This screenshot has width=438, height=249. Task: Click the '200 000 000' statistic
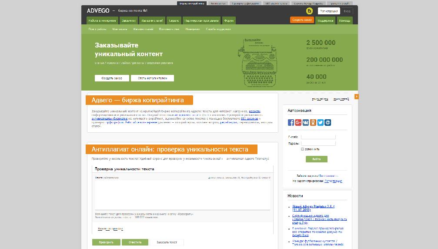point(324,60)
